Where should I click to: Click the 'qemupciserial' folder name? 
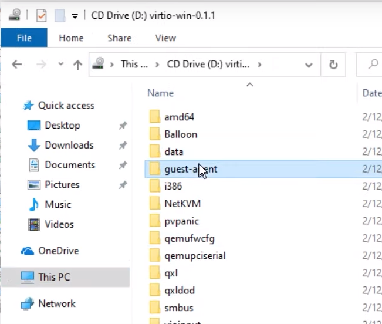tap(195, 256)
